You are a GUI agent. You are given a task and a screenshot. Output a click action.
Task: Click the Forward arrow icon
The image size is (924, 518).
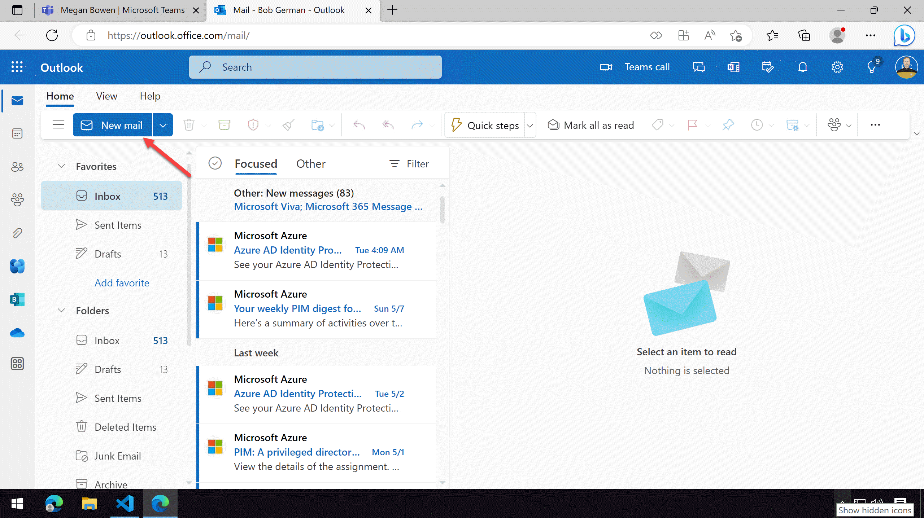417,125
